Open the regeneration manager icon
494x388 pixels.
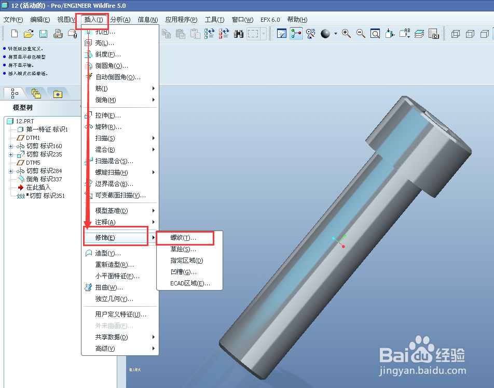coord(224,33)
